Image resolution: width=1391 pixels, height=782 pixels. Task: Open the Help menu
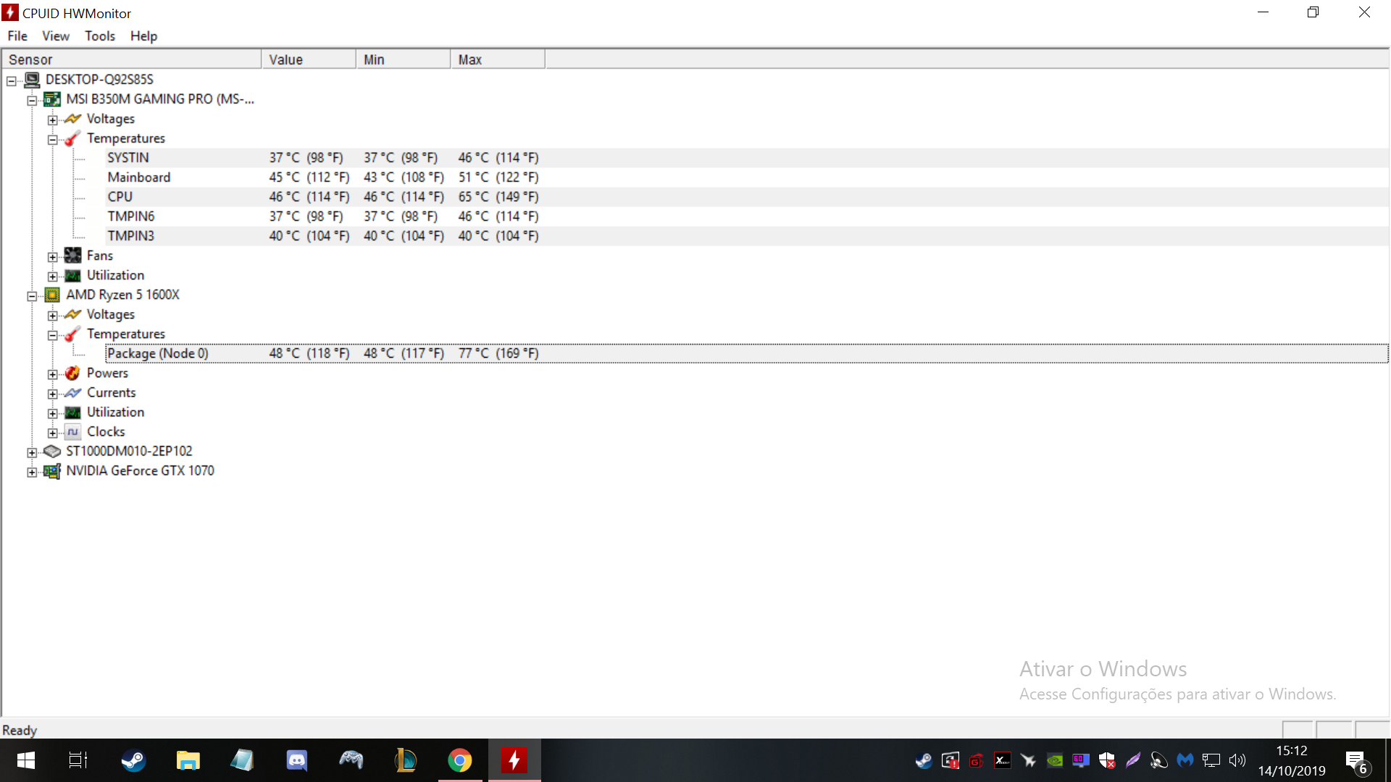[x=143, y=35]
